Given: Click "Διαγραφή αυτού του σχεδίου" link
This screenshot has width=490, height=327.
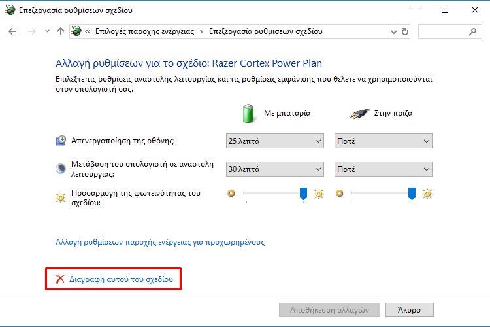Looking at the screenshot, I should (121, 279).
